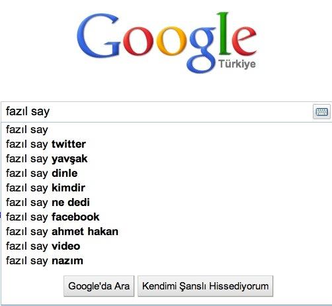Choose suggestion 'fazıl say kimdir'
This screenshot has height=306, width=332.
pyautogui.click(x=166, y=188)
